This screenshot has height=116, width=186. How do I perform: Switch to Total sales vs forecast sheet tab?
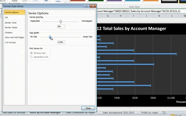pos(14,113)
